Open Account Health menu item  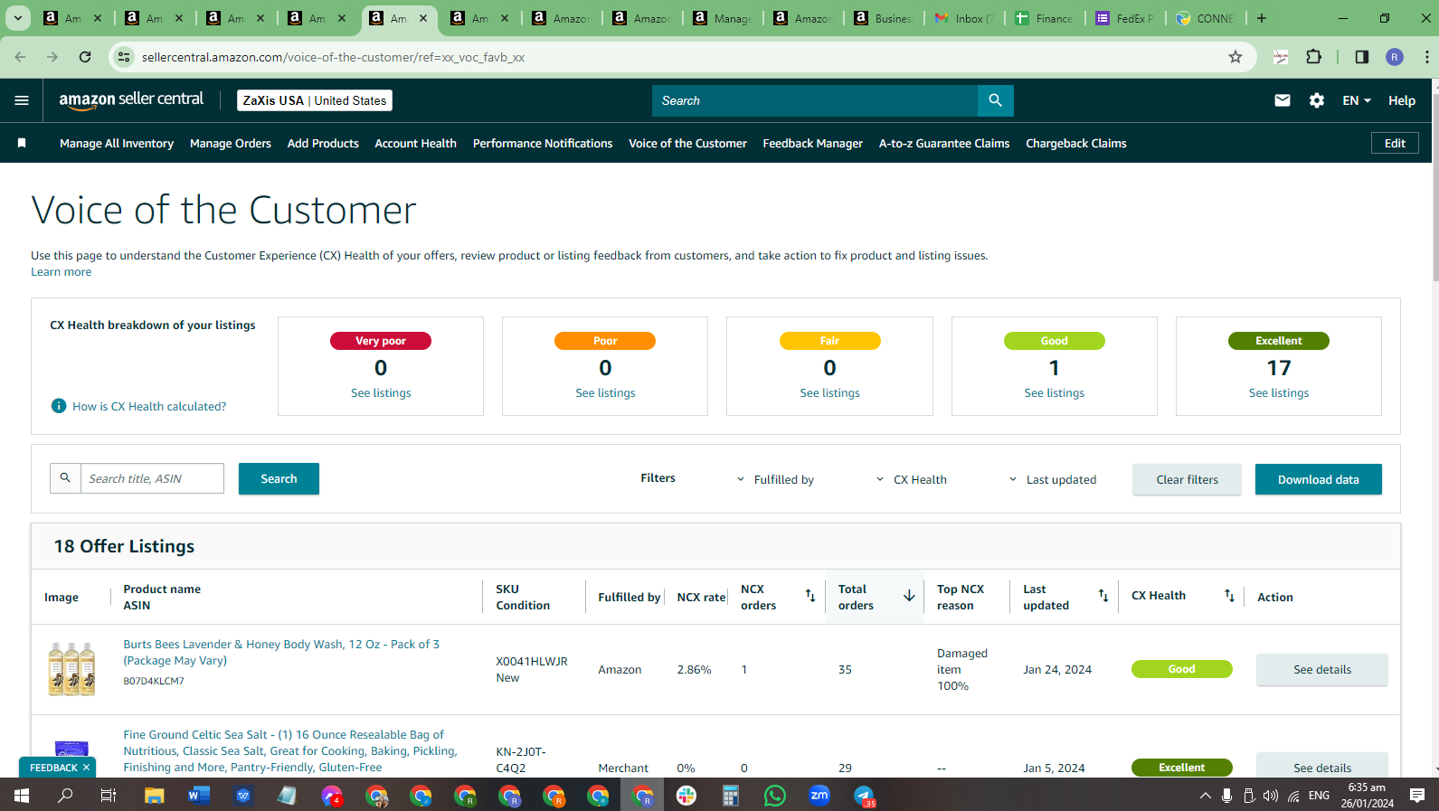click(x=415, y=143)
